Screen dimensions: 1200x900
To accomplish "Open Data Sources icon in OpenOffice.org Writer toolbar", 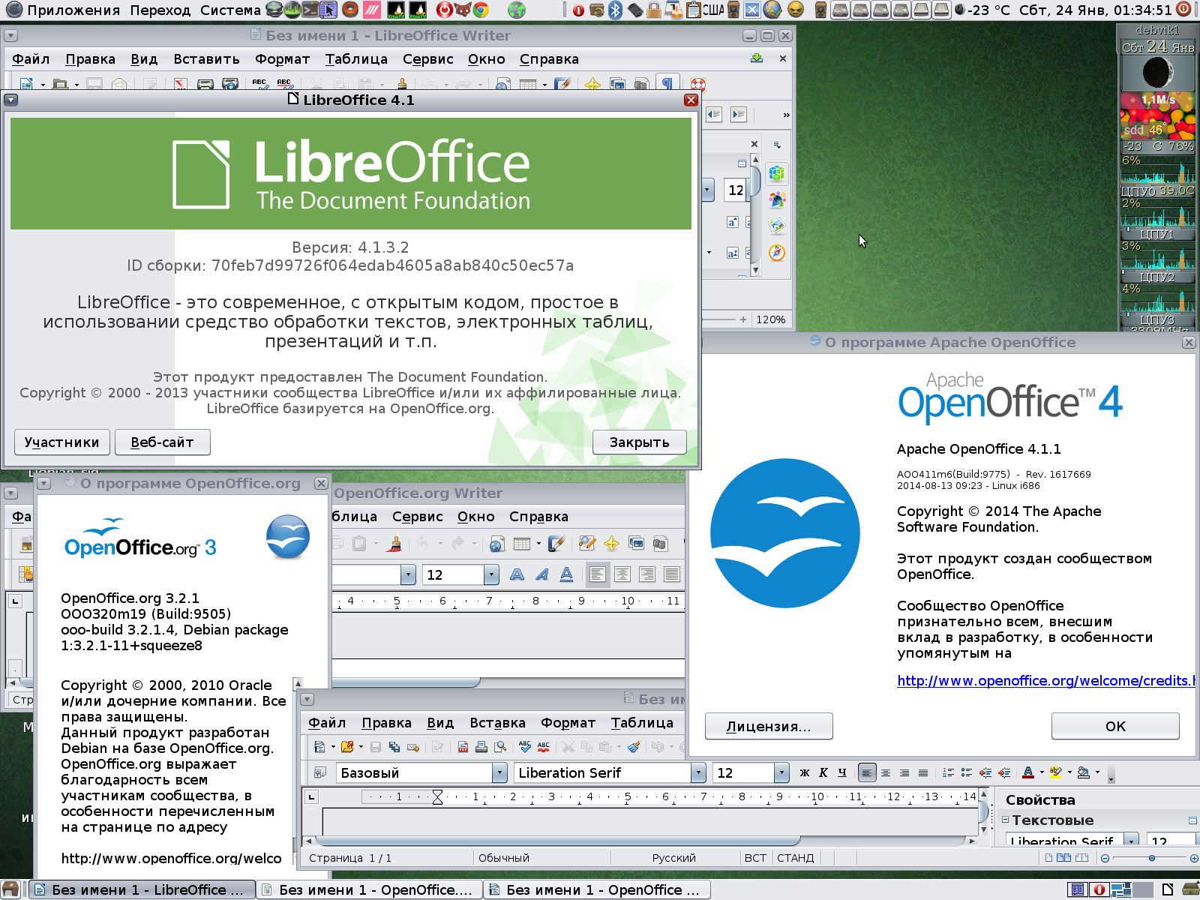I will [x=661, y=544].
